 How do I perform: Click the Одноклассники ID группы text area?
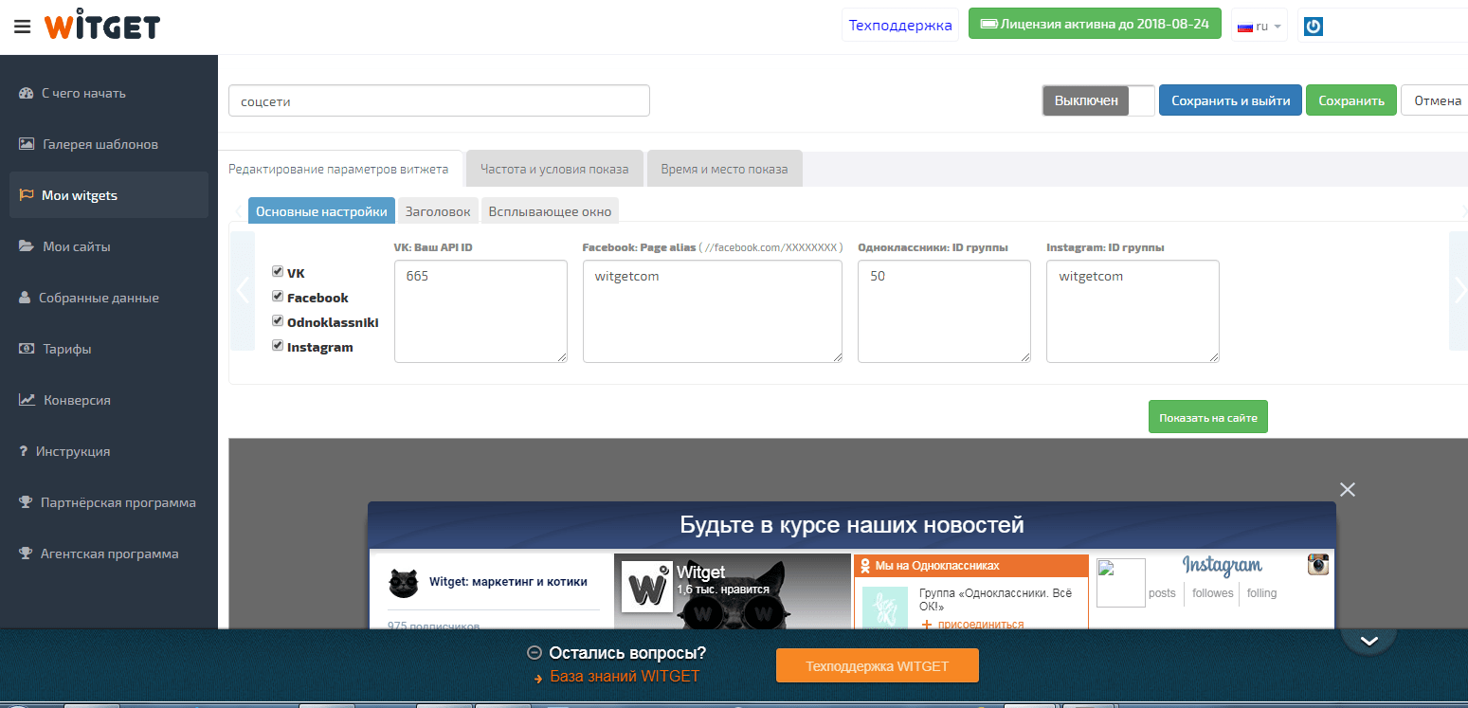pyautogui.click(x=944, y=311)
